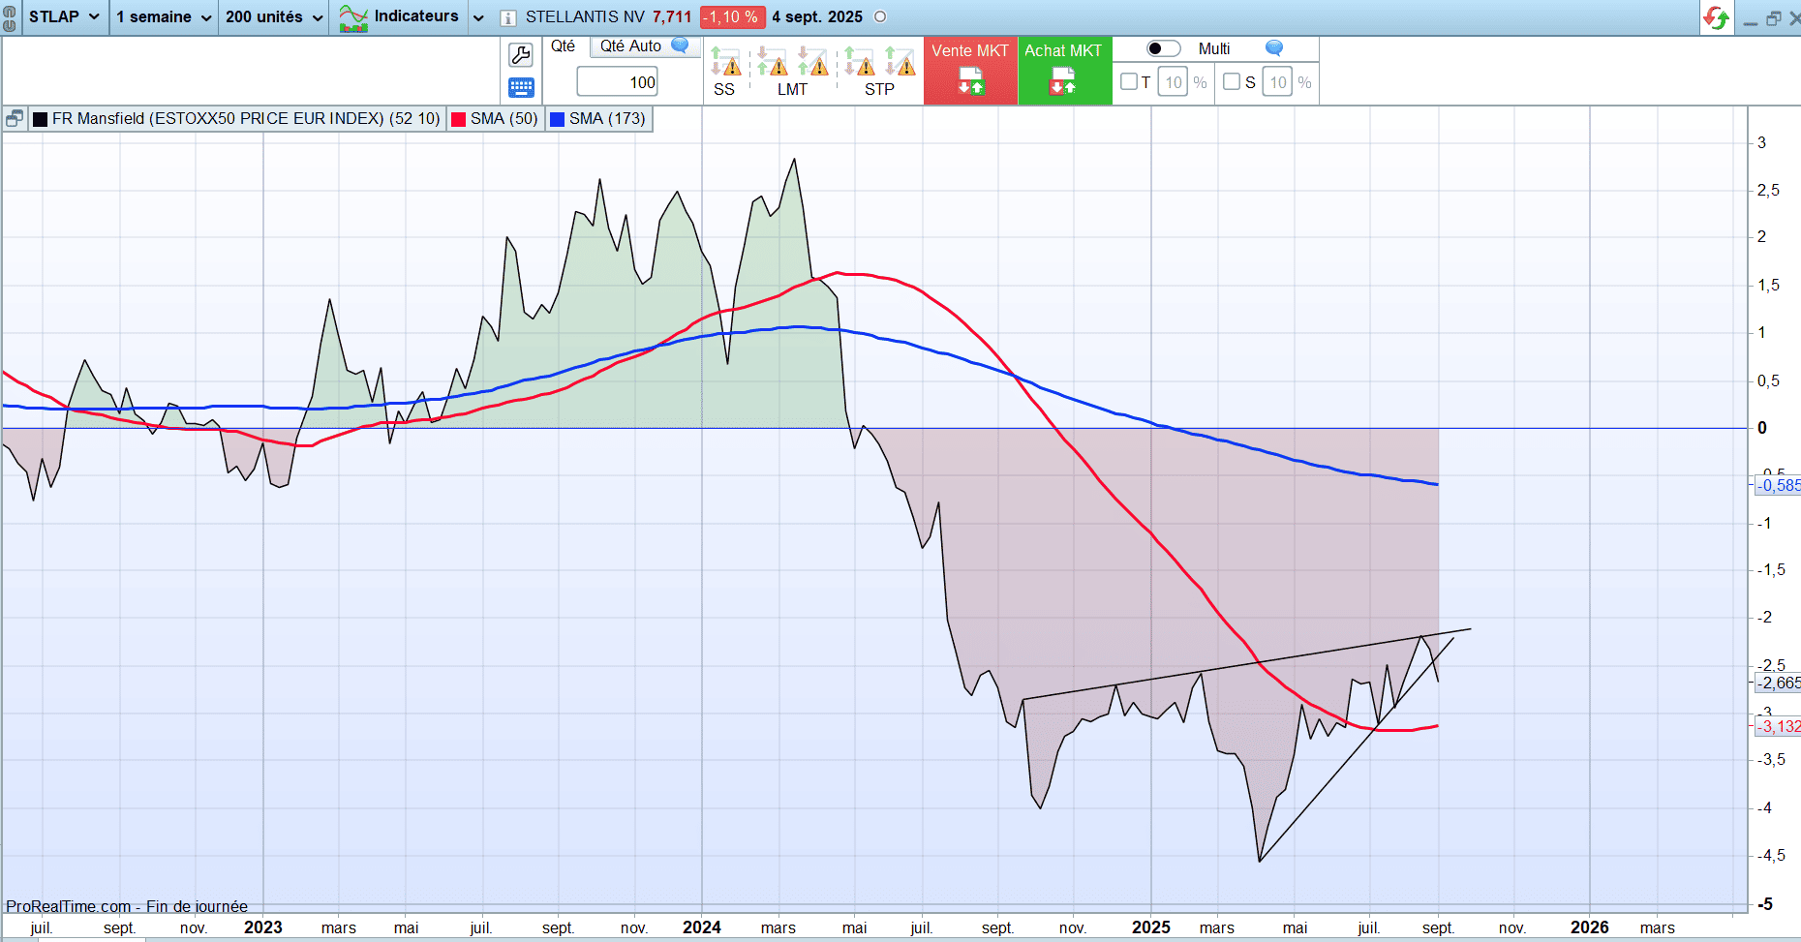
Task: Click the quantity input field showing 100
Action: (x=618, y=82)
